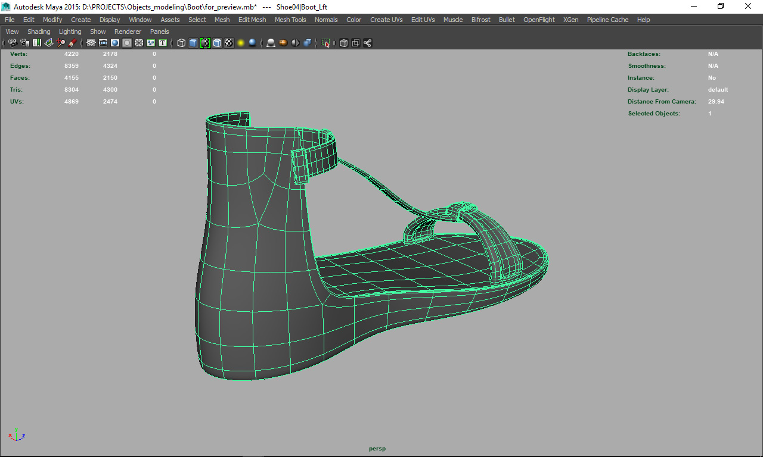Open the Edit UVs menu

(x=423, y=20)
